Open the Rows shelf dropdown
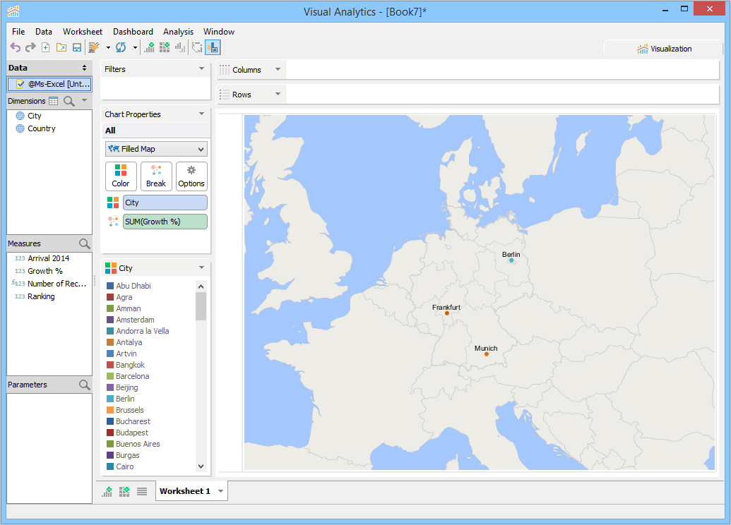This screenshot has width=731, height=525. click(x=278, y=94)
